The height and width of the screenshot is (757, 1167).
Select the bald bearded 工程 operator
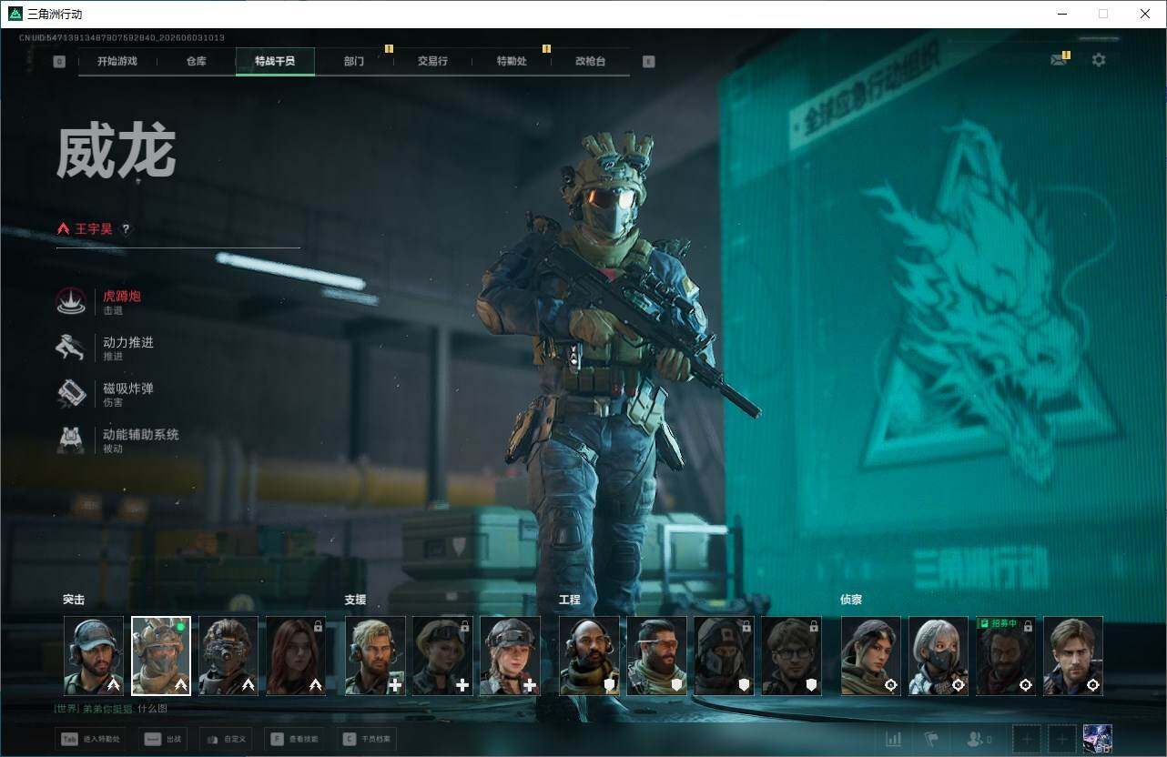click(589, 656)
